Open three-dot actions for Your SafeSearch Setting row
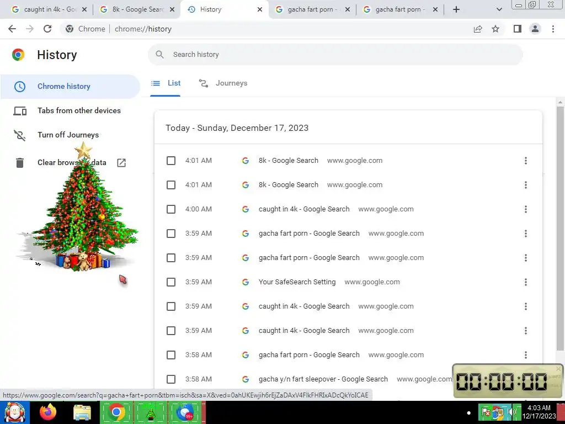 point(526,282)
